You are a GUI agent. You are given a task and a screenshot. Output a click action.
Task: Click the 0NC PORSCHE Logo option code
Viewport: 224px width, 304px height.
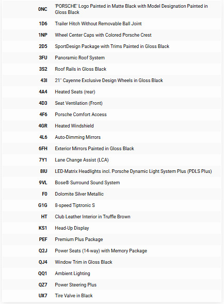pos(43,9)
